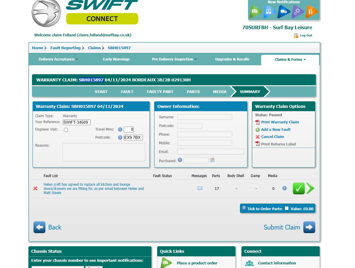Click the Swift bird logo
This screenshot has width=355, height=268.
click(x=46, y=13)
